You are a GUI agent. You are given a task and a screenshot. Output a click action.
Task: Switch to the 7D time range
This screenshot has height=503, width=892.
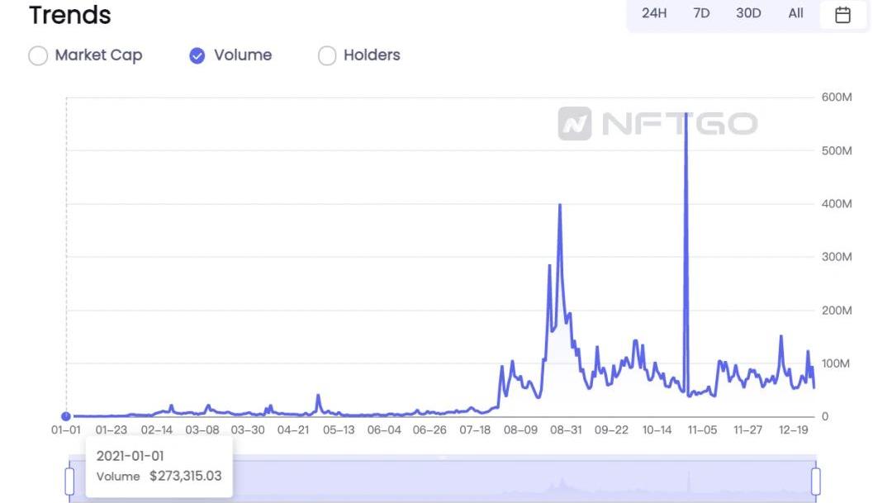point(701,13)
